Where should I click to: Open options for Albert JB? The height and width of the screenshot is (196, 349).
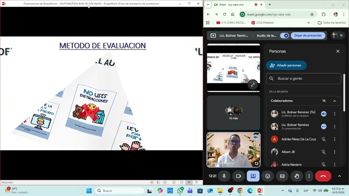pos(335,152)
